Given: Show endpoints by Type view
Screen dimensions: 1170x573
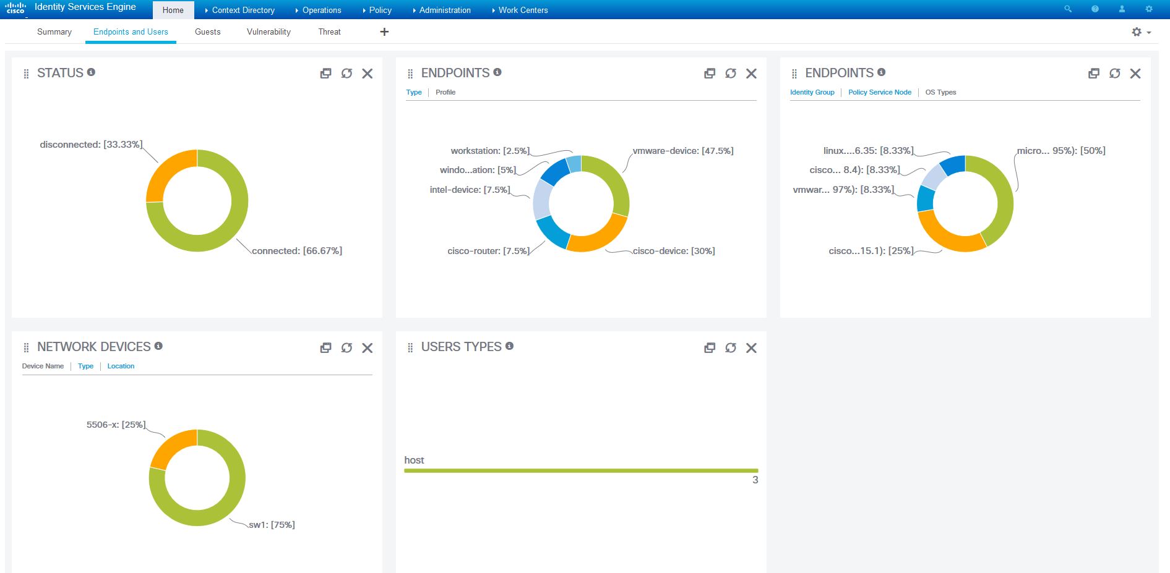Looking at the screenshot, I should [414, 92].
